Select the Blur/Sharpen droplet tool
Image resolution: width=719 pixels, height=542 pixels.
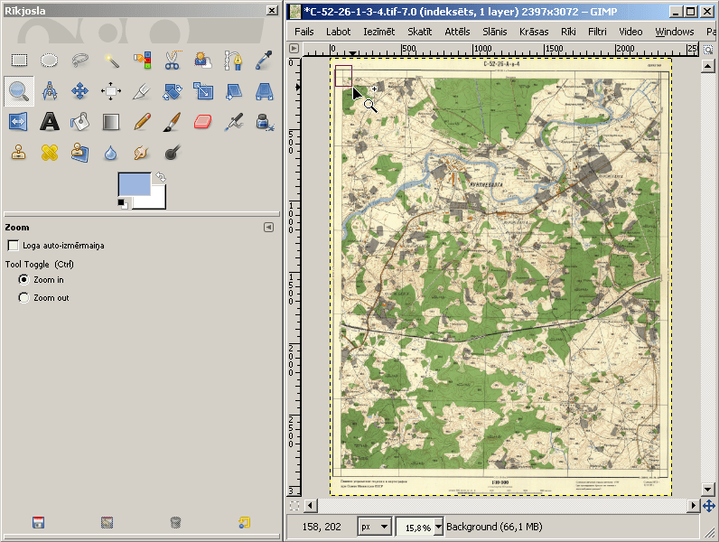[110, 154]
